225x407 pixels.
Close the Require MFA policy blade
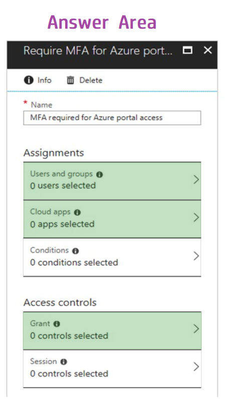207,50
